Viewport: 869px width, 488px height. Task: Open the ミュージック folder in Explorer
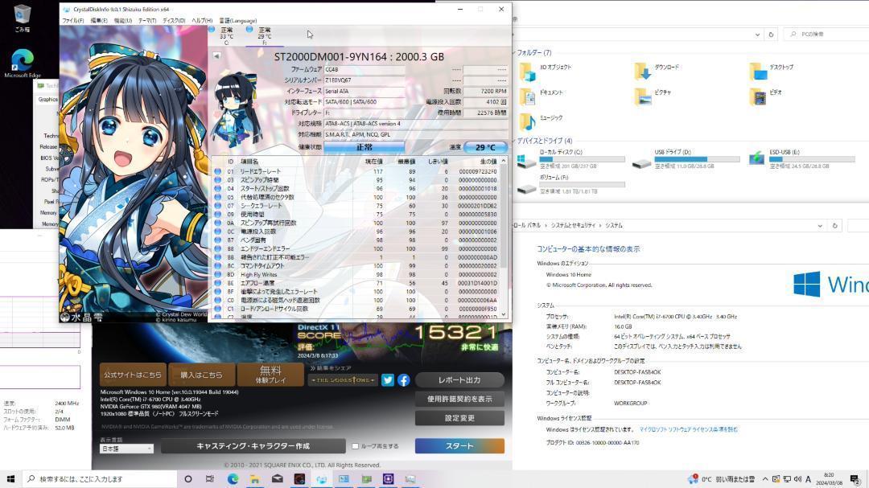541,121
